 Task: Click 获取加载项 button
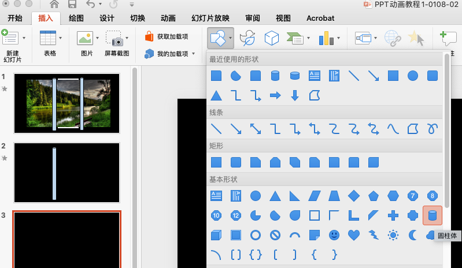click(167, 36)
